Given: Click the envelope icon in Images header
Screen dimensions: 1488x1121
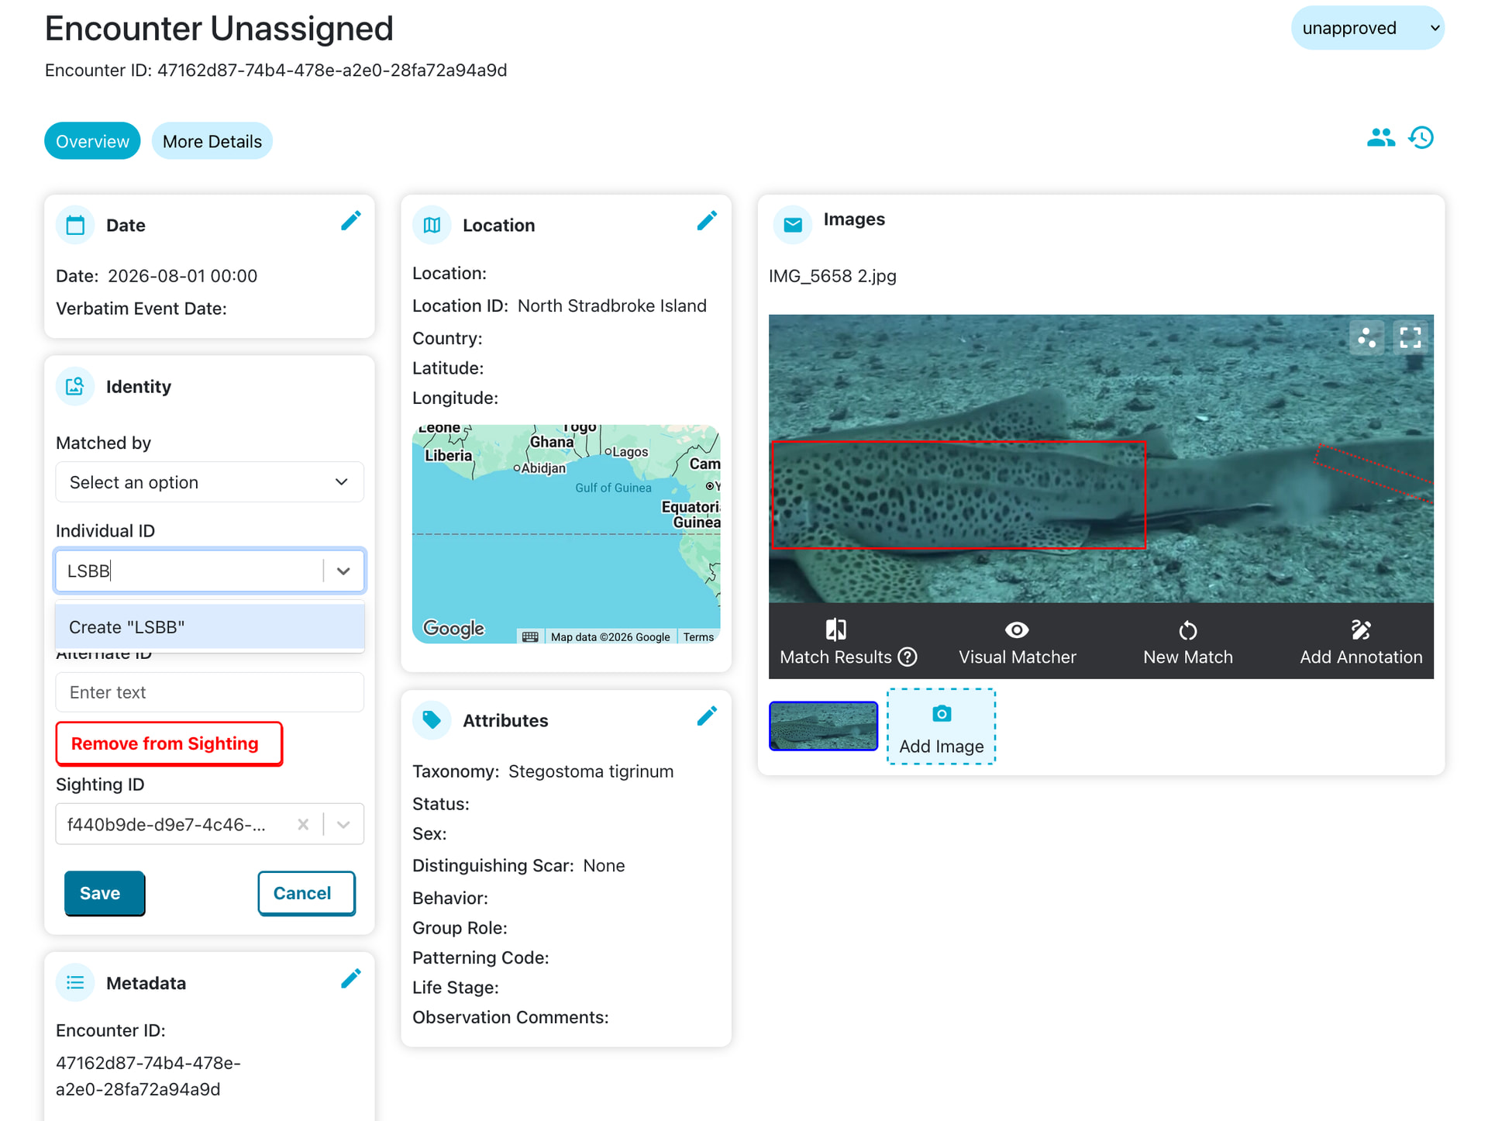Looking at the screenshot, I should coord(792,225).
